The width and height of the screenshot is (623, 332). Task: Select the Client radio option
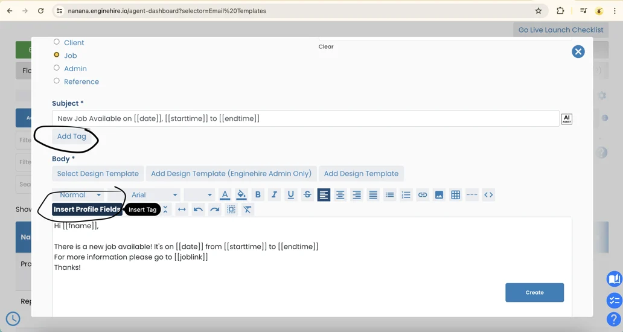point(56,42)
